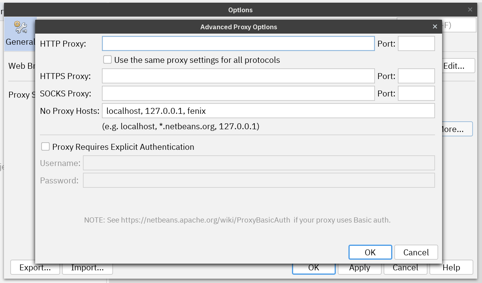Click Export button in Options window
The width and height of the screenshot is (482, 283).
click(x=35, y=268)
